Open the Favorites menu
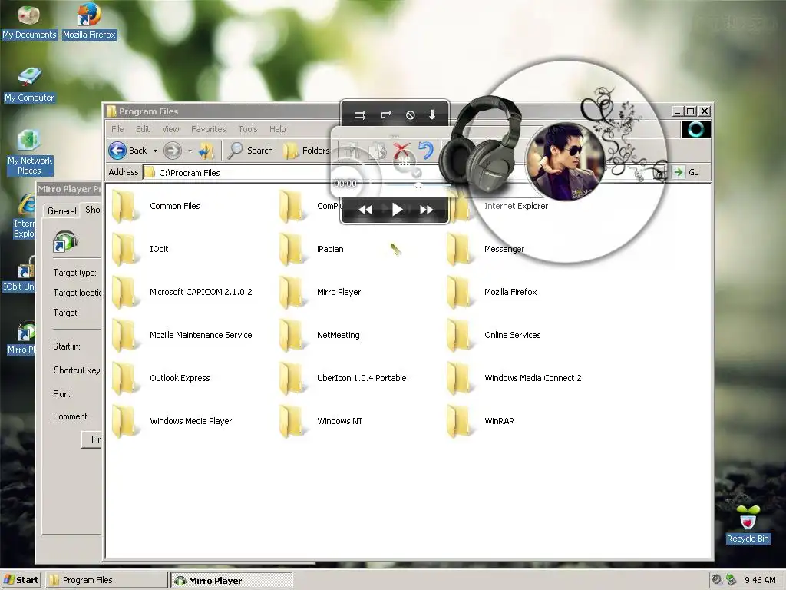The width and height of the screenshot is (786, 590). pos(209,129)
